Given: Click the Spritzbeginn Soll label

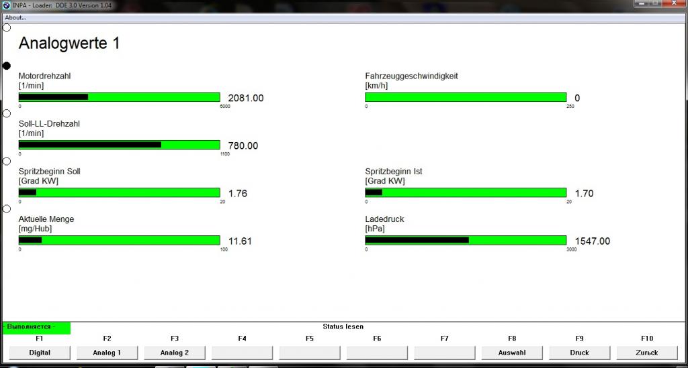Looking at the screenshot, I should [x=49, y=172].
